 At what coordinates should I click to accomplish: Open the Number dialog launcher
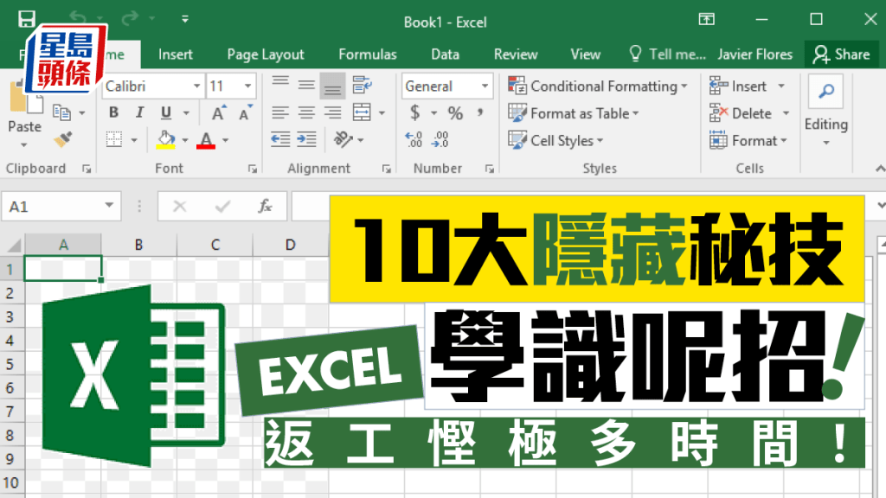[490, 169]
